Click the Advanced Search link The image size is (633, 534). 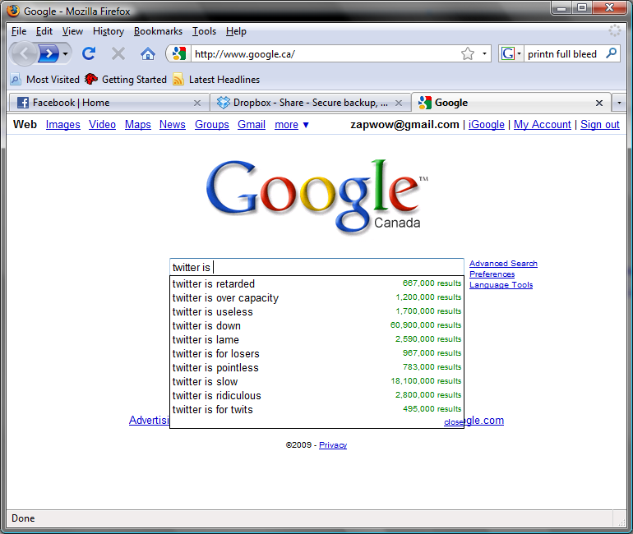click(503, 264)
